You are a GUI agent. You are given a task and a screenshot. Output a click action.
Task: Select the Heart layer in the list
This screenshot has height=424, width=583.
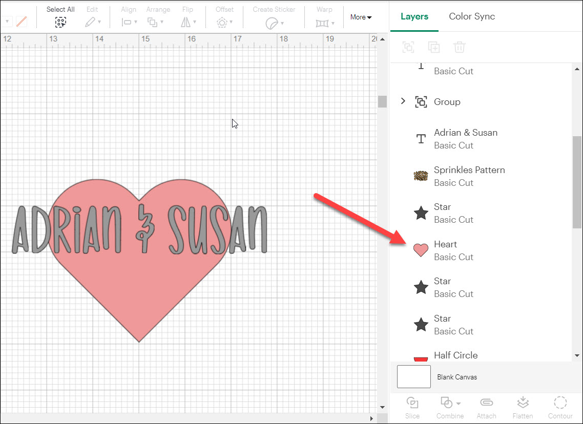point(446,250)
